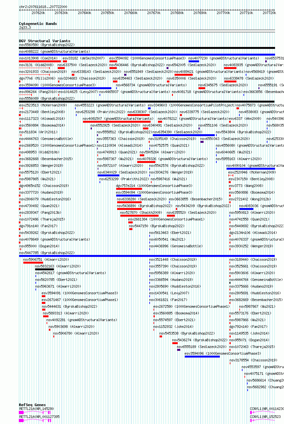Select nsv1072486 (Thareja2015) label
The width and height of the screenshot is (284, 424).
(x=42, y=219)
